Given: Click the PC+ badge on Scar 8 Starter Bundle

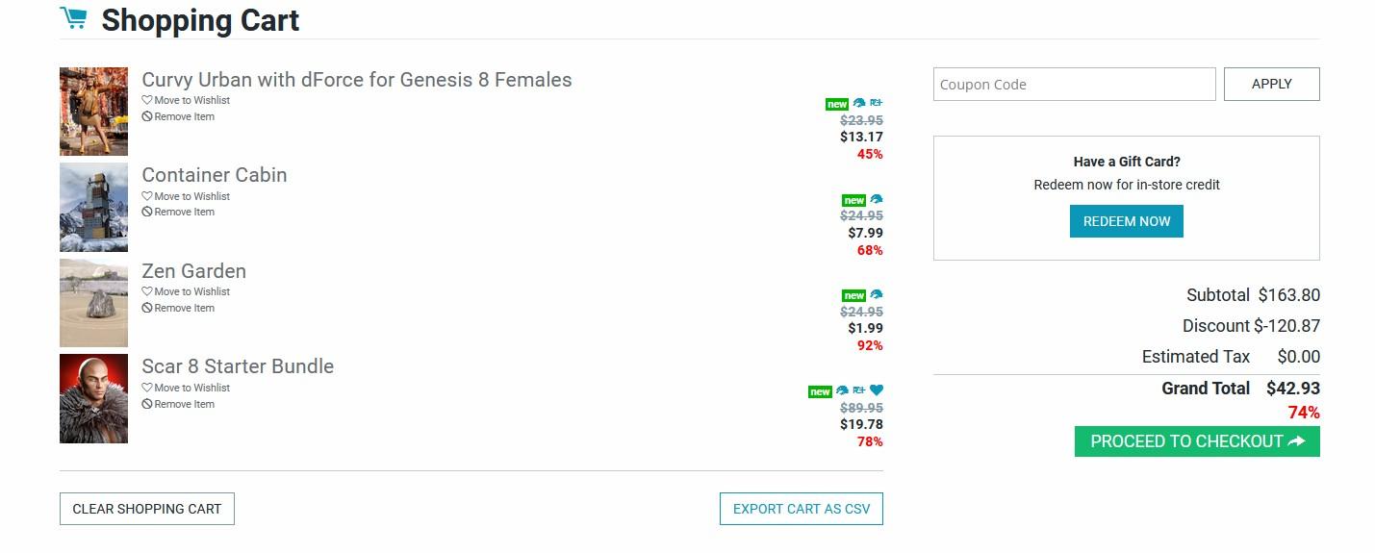Looking at the screenshot, I should (x=859, y=390).
